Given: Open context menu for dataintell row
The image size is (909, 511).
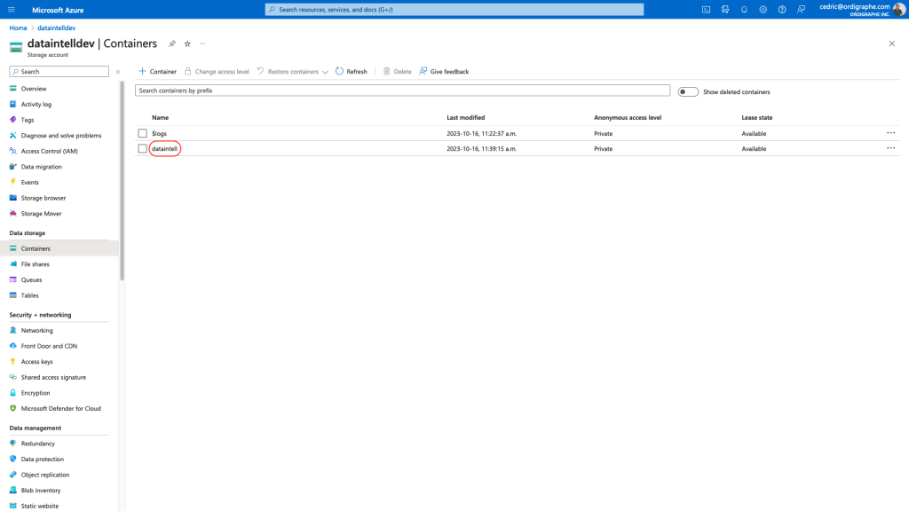Looking at the screenshot, I should (x=891, y=148).
